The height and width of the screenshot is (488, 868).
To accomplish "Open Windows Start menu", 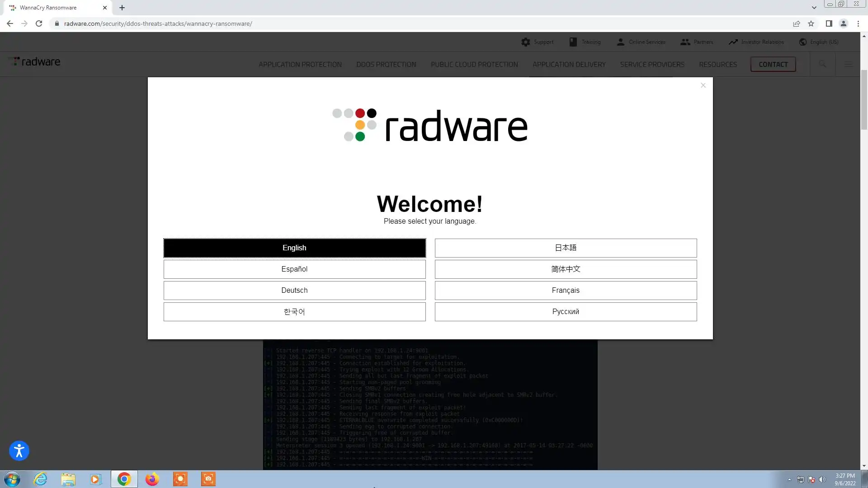I will [12, 479].
